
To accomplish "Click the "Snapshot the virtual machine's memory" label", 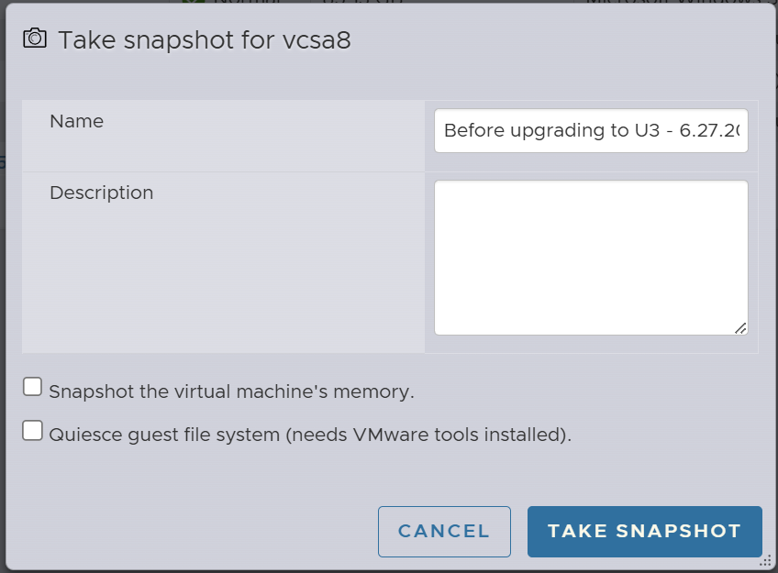I will (231, 391).
